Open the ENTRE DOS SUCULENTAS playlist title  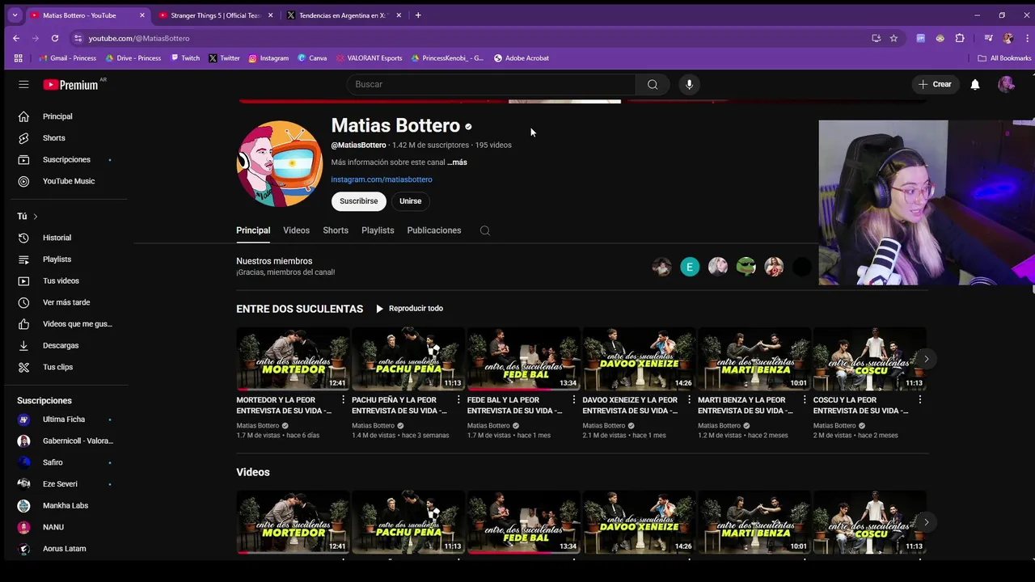point(299,309)
